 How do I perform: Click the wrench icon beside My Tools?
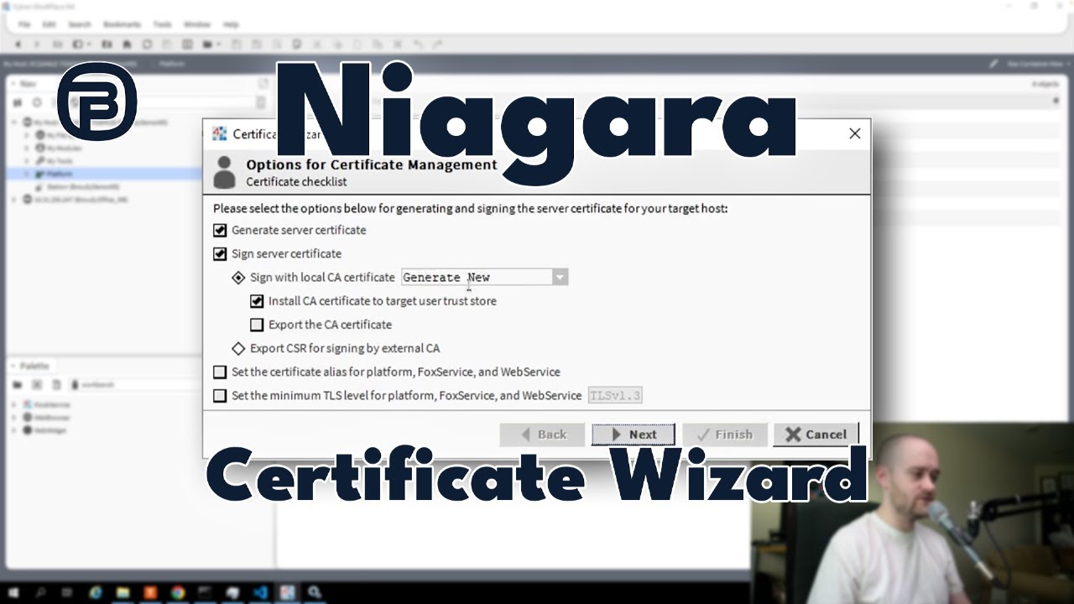(x=39, y=160)
